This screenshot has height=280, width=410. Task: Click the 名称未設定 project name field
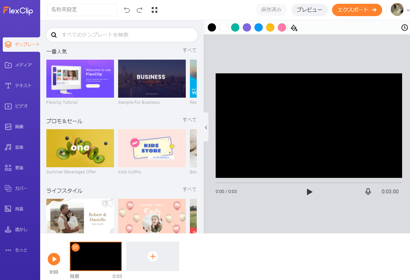[82, 10]
